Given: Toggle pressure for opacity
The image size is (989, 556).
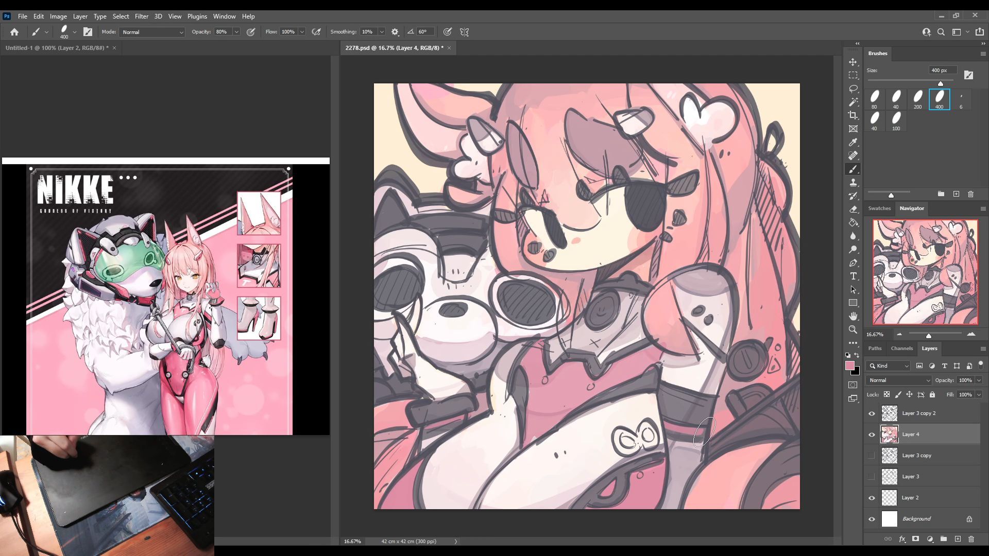Looking at the screenshot, I should coord(251,32).
